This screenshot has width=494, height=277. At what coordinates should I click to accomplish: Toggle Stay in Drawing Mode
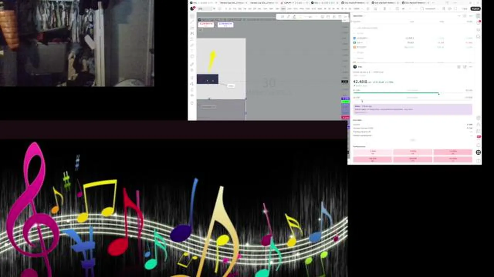pos(192,83)
